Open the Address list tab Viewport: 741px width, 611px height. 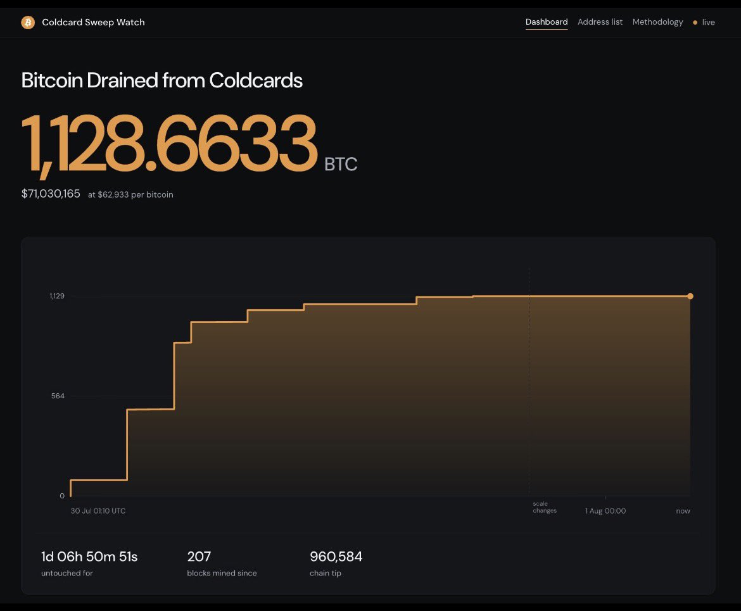600,22
